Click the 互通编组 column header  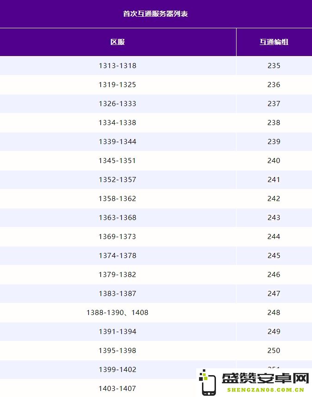274,42
